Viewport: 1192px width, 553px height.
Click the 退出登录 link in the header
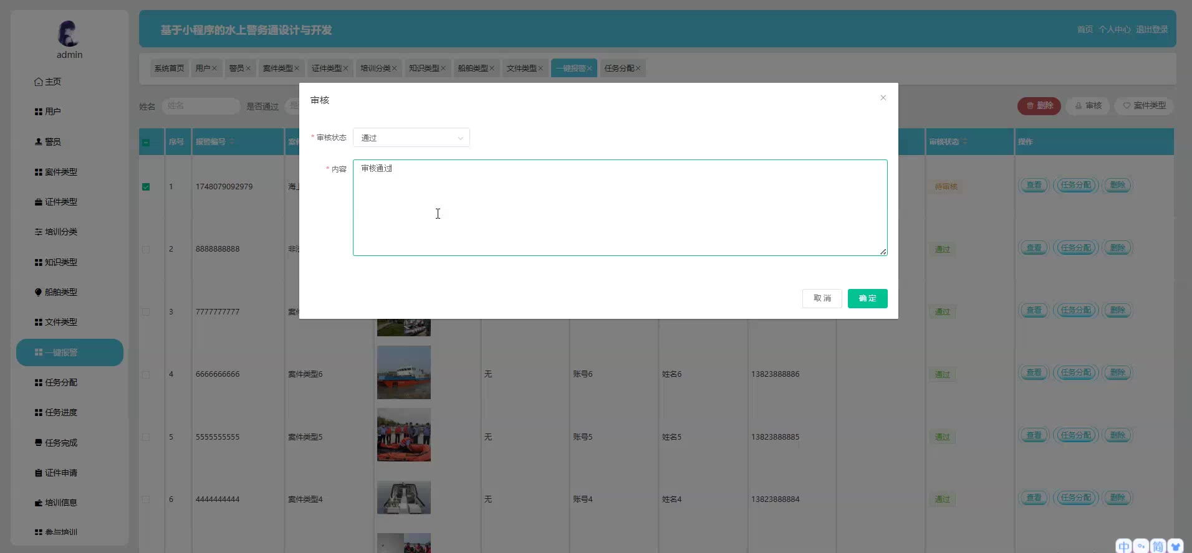click(x=1152, y=29)
